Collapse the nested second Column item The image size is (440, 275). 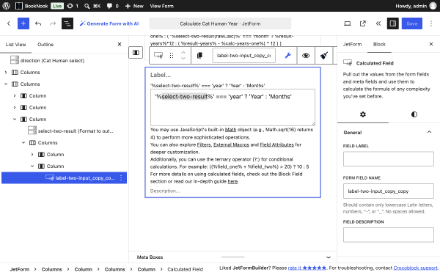(32, 166)
